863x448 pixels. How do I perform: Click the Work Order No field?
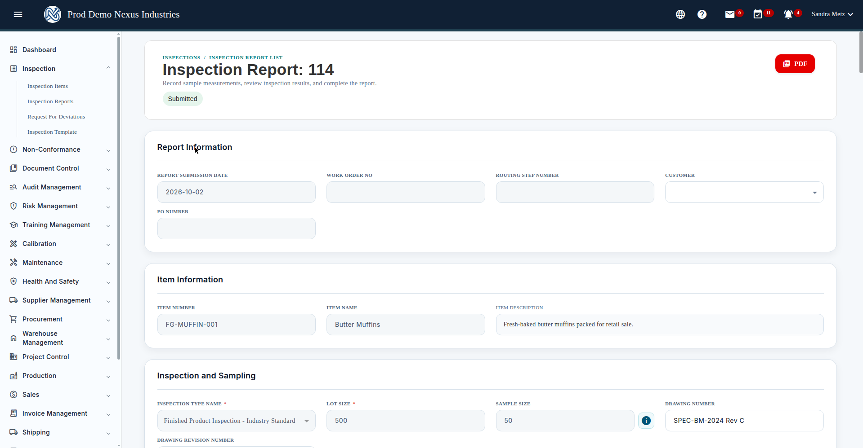[x=406, y=192]
